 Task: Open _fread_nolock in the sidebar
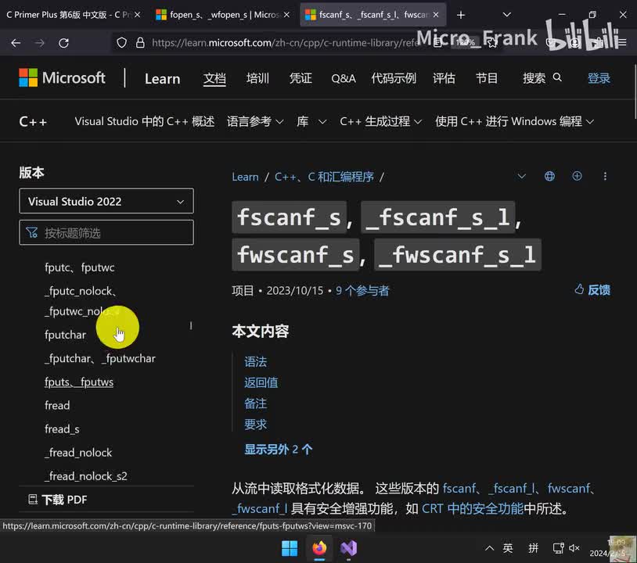pyautogui.click(x=78, y=453)
